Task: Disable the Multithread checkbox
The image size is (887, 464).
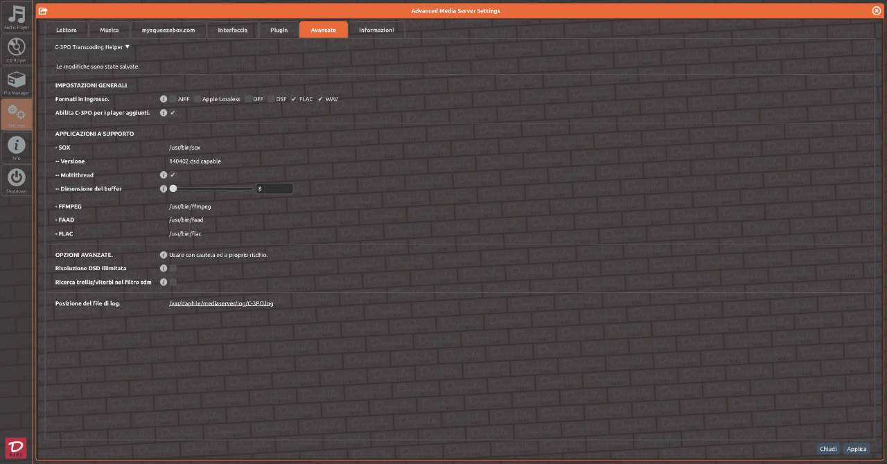Action: (173, 175)
